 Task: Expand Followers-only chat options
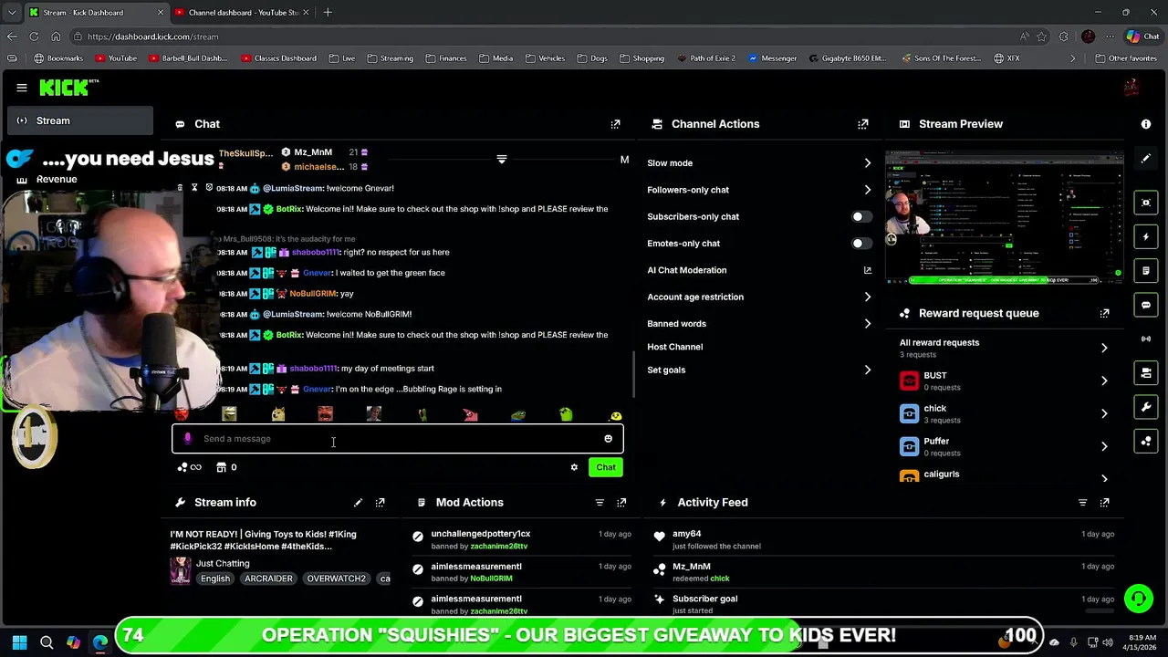click(x=867, y=190)
